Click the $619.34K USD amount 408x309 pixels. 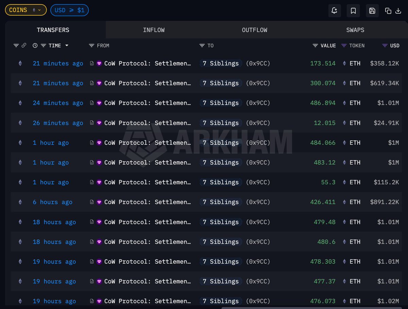pyautogui.click(x=385, y=83)
